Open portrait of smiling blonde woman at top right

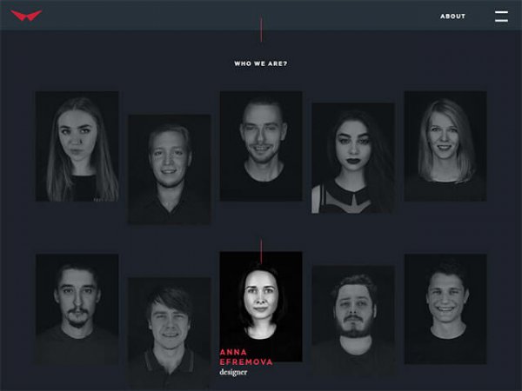tap(445, 146)
